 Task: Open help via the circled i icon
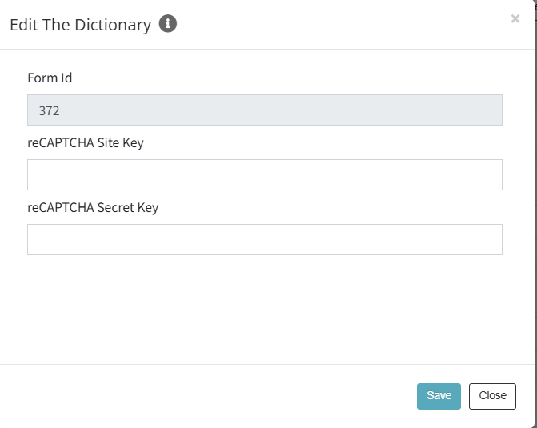tap(168, 24)
